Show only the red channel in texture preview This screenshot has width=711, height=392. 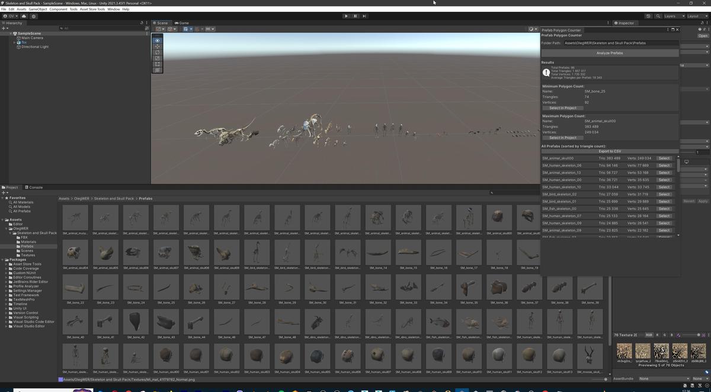(657, 335)
